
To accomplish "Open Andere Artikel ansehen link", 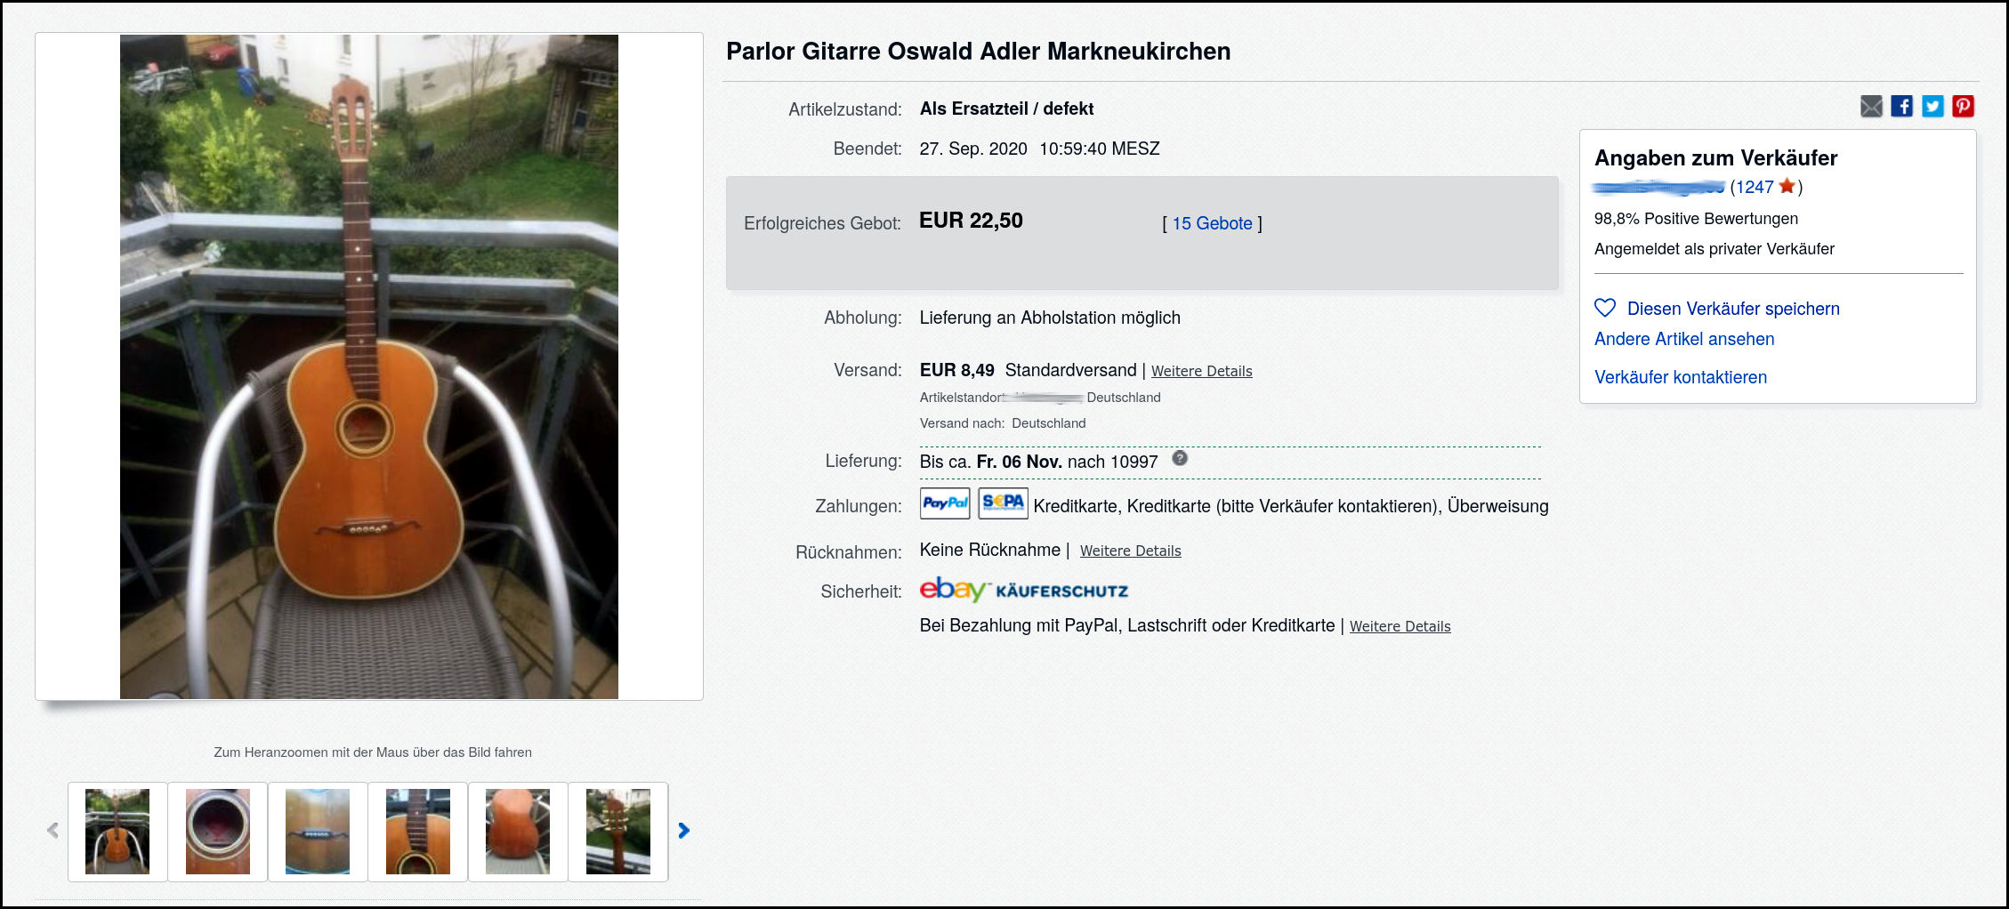I will point(1683,339).
